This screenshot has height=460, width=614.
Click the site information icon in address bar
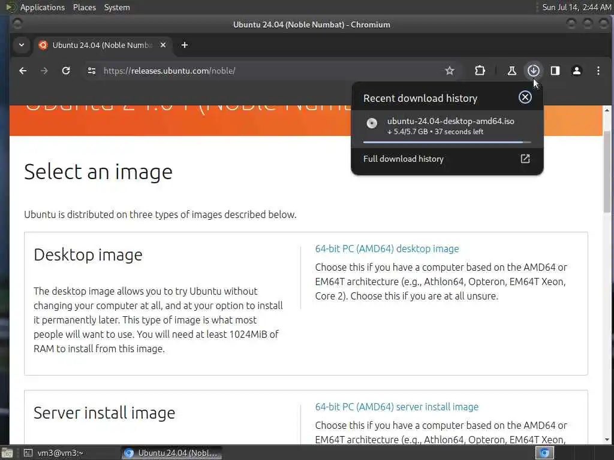(x=92, y=71)
